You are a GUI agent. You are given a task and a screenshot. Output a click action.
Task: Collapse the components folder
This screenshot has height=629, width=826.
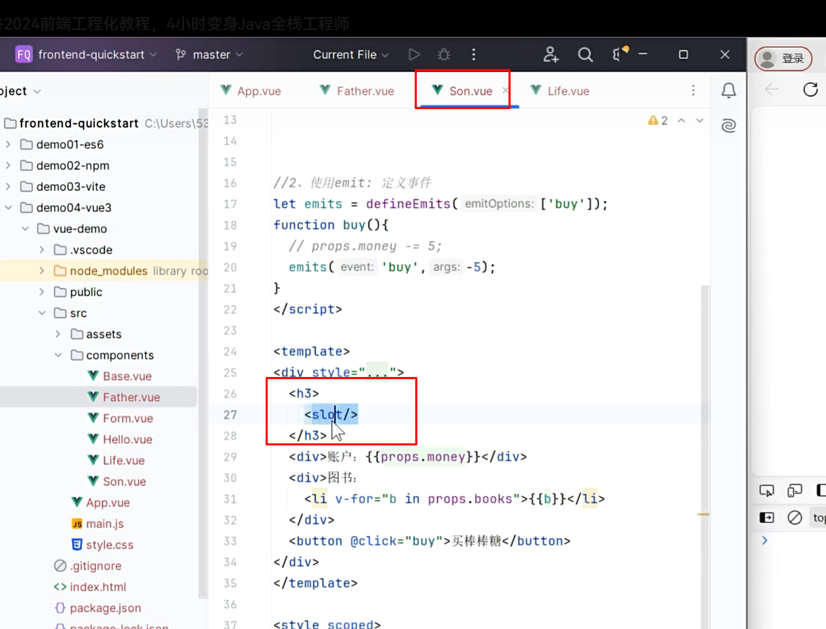58,355
